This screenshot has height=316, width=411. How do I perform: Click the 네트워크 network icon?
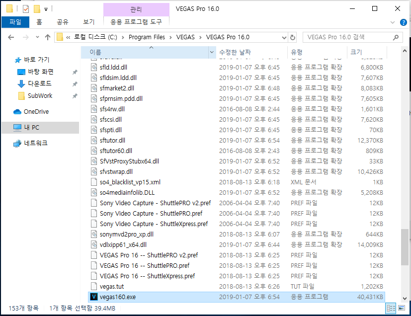click(x=17, y=143)
